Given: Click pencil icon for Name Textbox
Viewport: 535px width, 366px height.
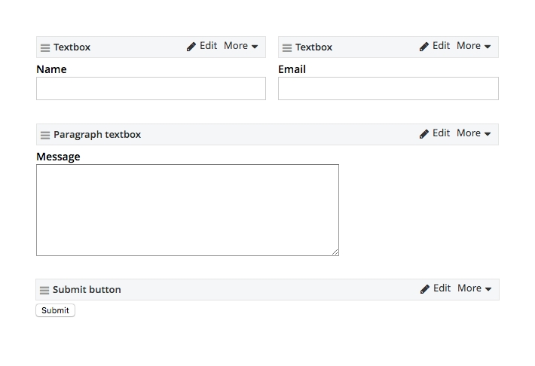Looking at the screenshot, I should pyautogui.click(x=191, y=47).
